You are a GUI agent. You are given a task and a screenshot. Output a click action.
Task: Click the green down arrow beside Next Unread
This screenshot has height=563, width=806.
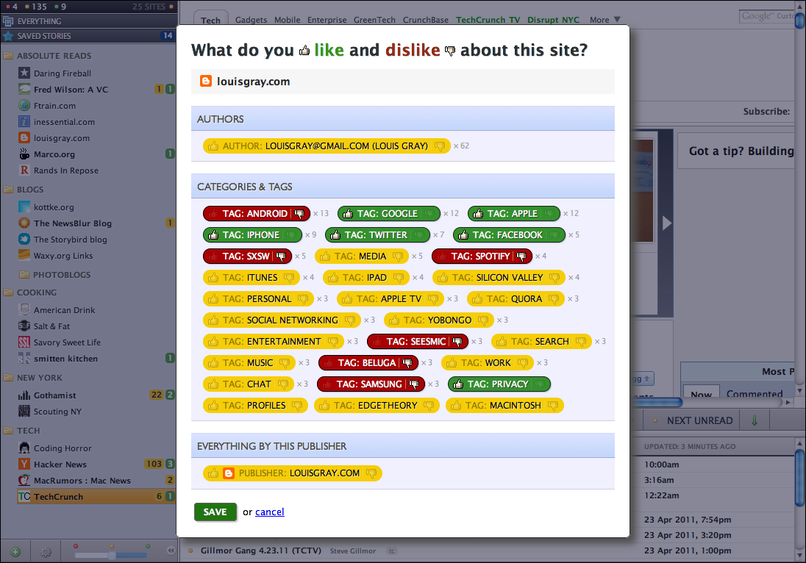[754, 420]
